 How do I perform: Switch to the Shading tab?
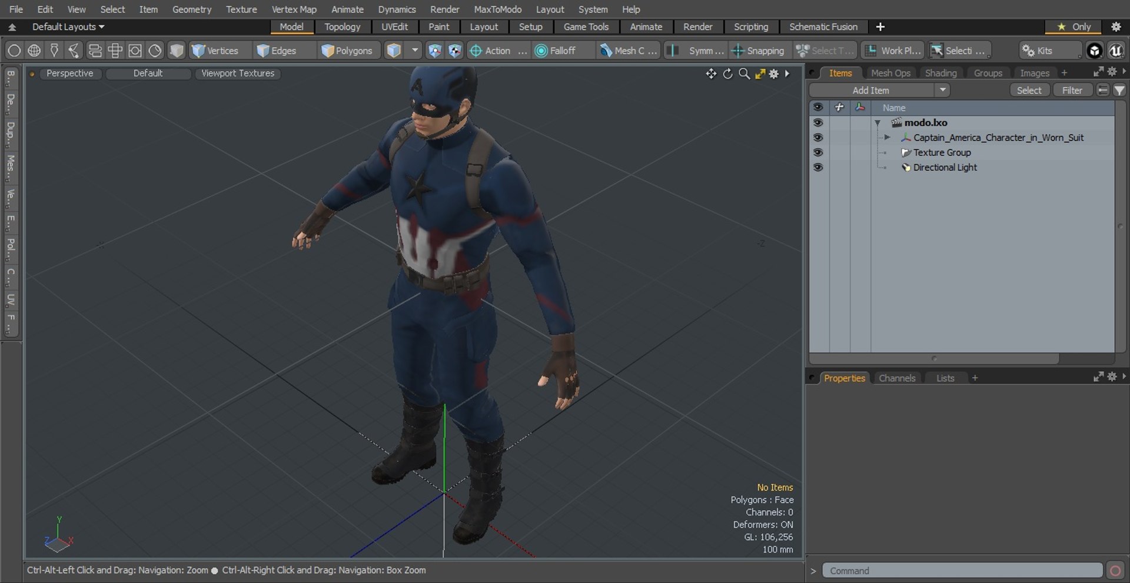coord(940,73)
